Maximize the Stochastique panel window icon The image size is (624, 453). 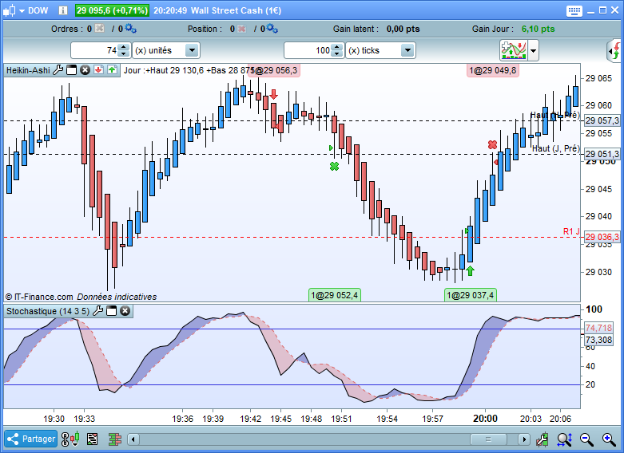click(111, 311)
